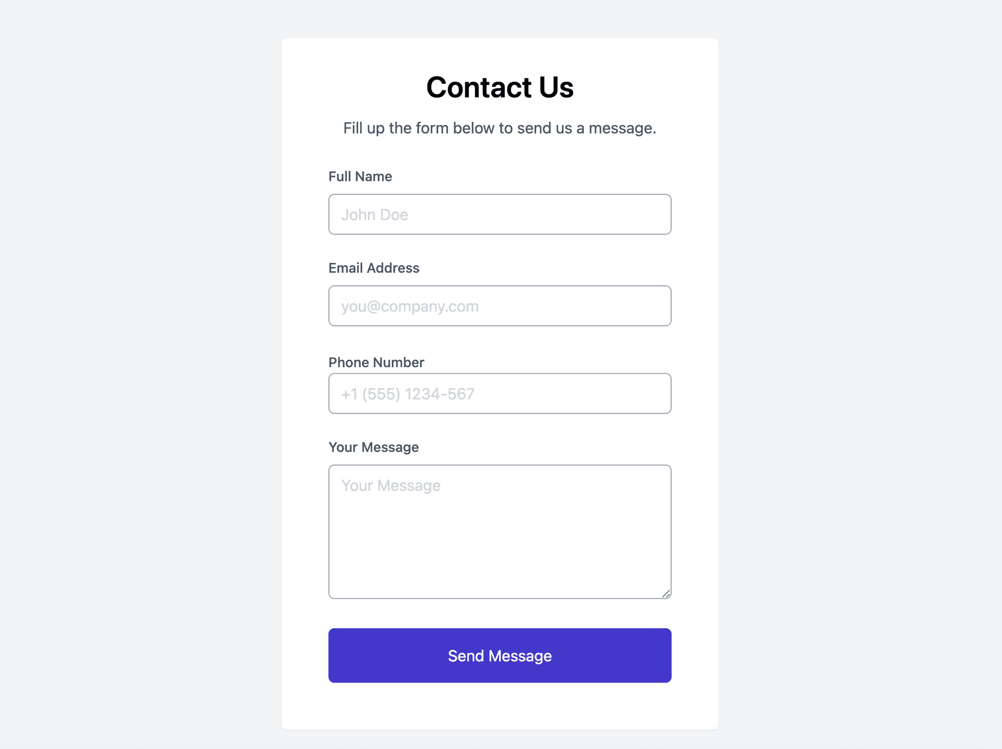1002x749 pixels.
Task: Click the "John Doe" placeholder text
Action: coord(375,215)
